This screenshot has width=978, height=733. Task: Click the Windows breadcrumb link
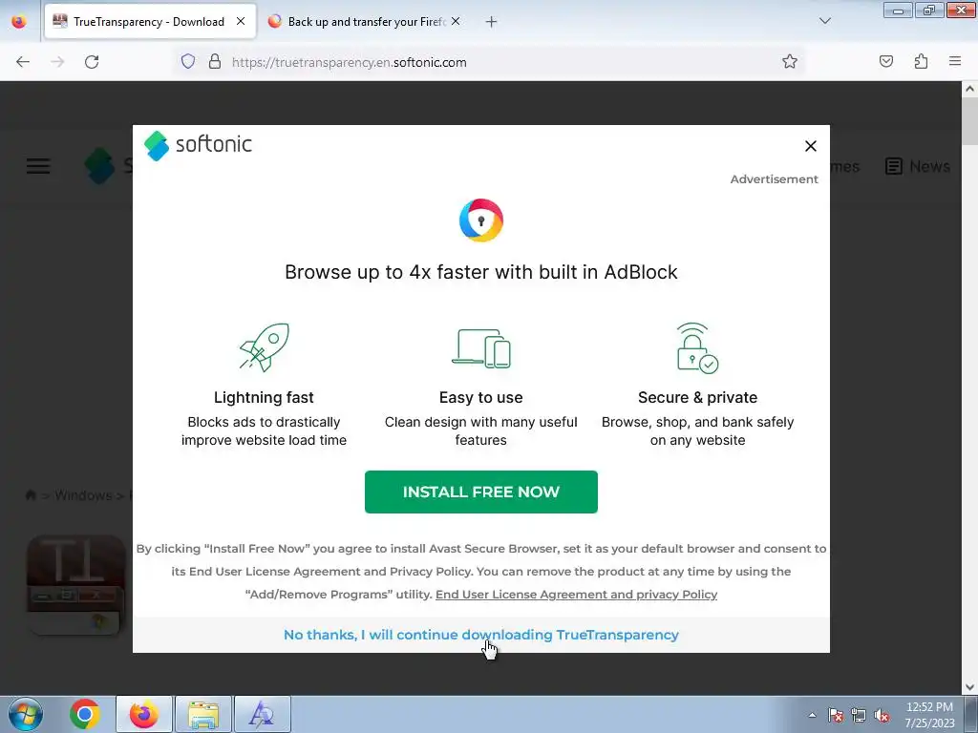point(83,495)
